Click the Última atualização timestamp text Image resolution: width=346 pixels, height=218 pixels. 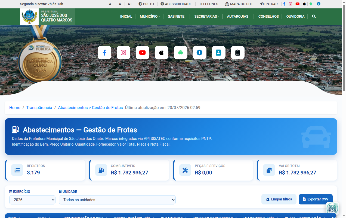(x=163, y=108)
